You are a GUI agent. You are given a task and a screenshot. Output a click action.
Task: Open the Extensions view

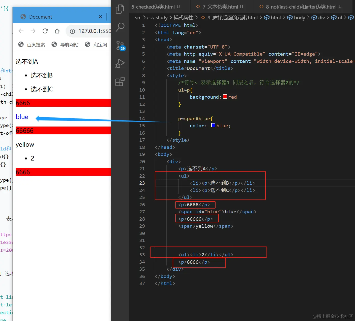[x=120, y=82]
